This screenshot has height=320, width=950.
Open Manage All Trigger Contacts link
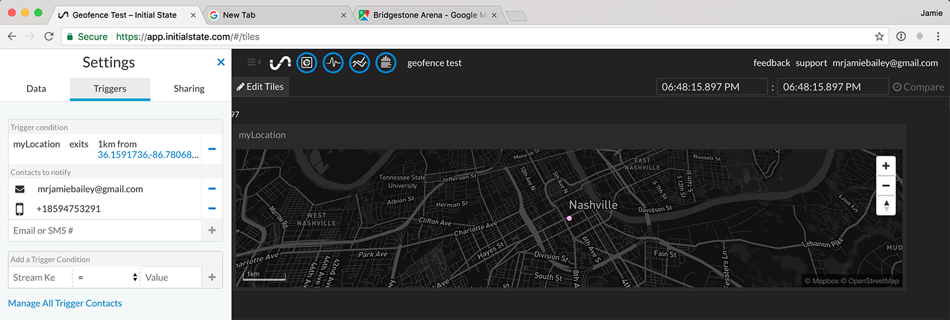[65, 303]
